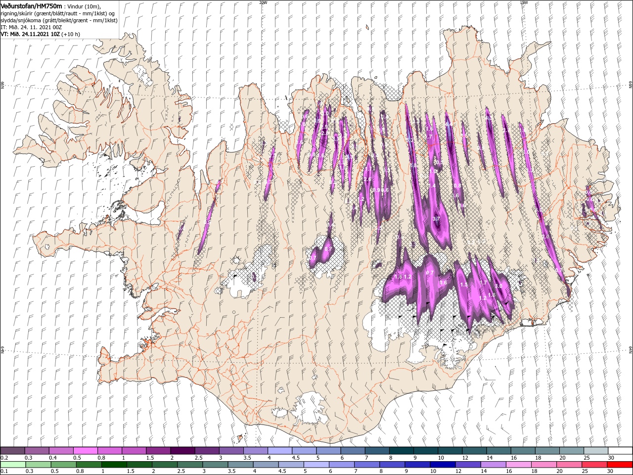
Task: Pick the top-row legend swatch starting at 6
Action: tap(352, 450)
